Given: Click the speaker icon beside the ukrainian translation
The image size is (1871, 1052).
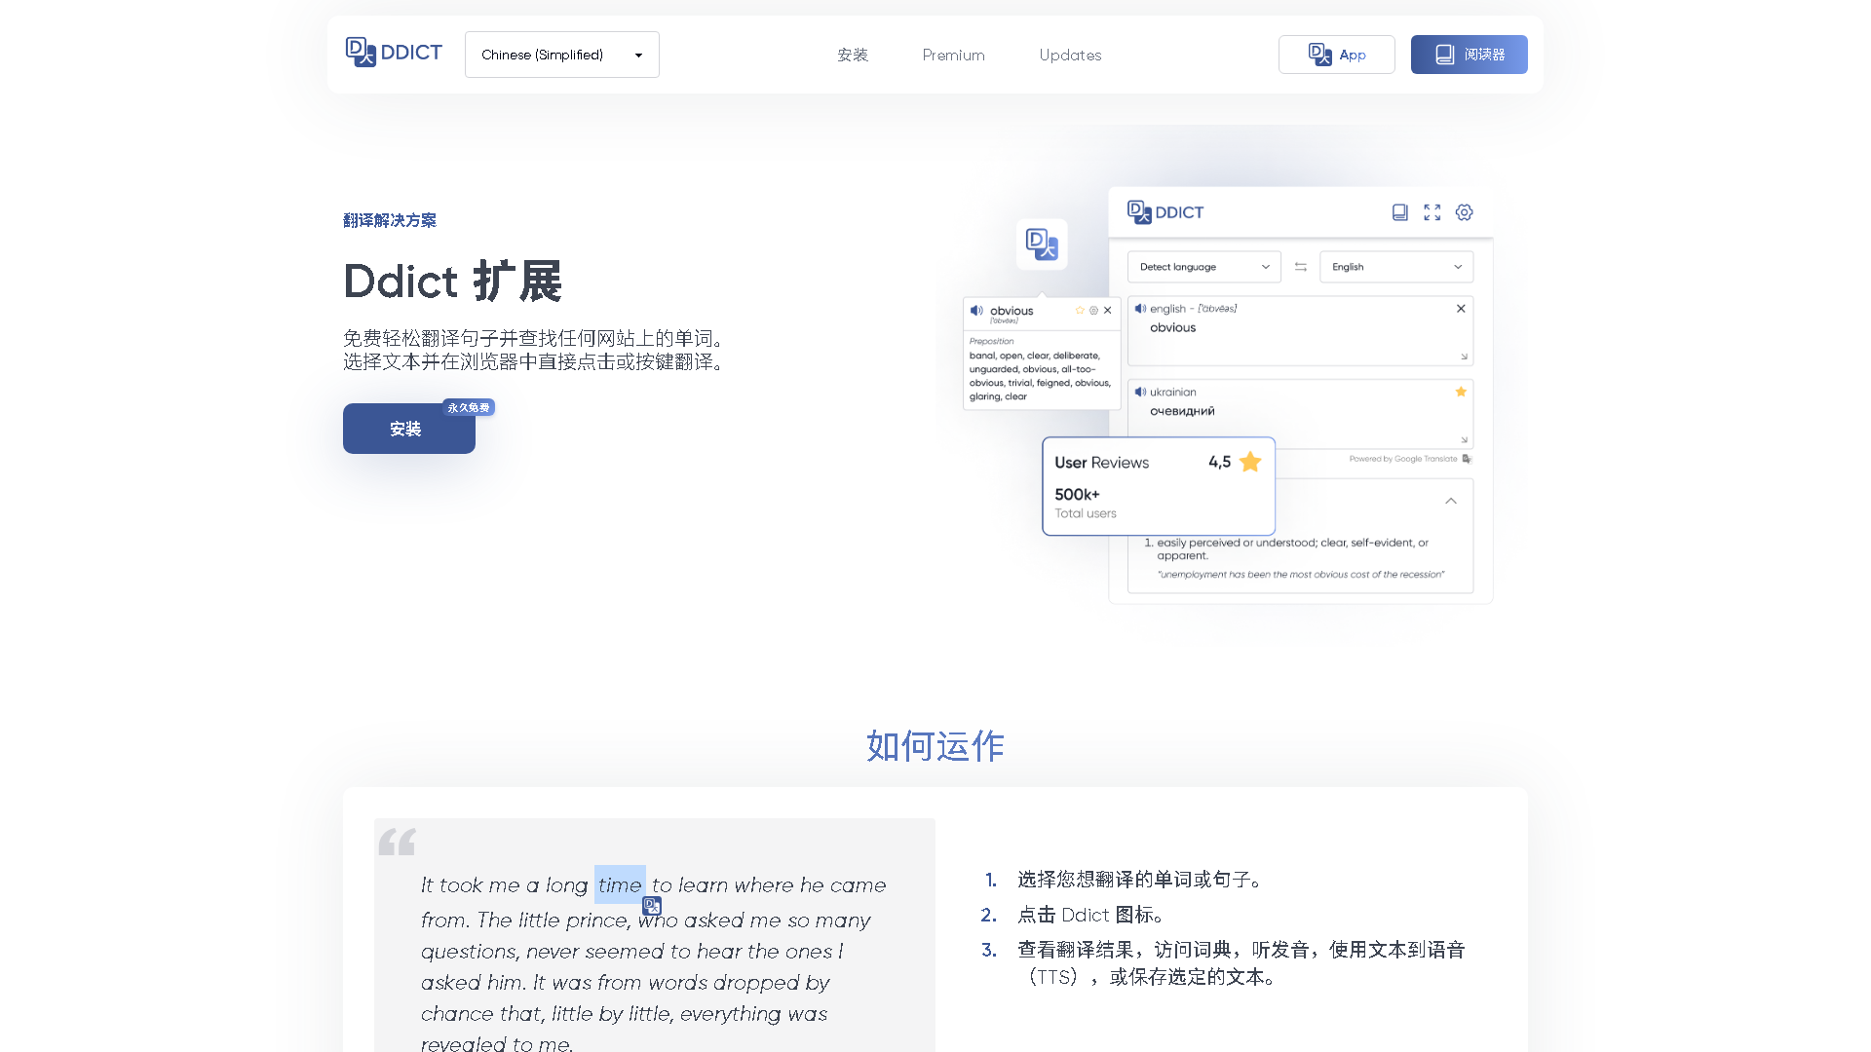Looking at the screenshot, I should coord(1140,392).
